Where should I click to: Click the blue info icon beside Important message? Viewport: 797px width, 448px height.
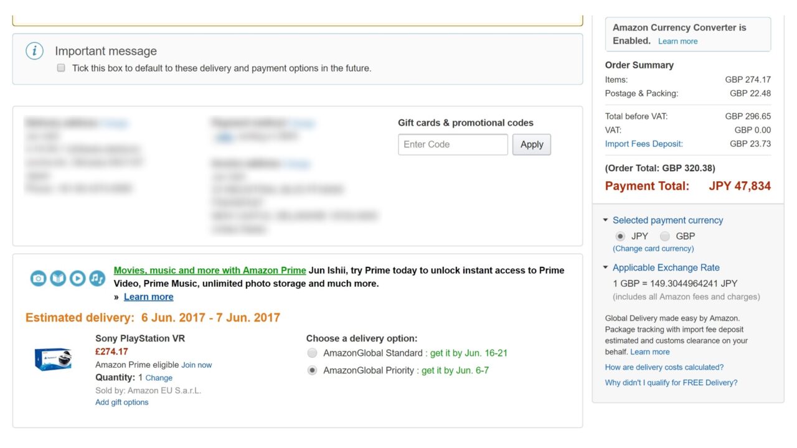(34, 51)
